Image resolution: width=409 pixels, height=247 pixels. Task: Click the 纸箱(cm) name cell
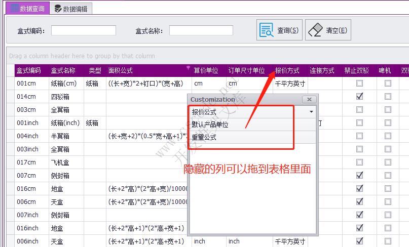point(66,84)
